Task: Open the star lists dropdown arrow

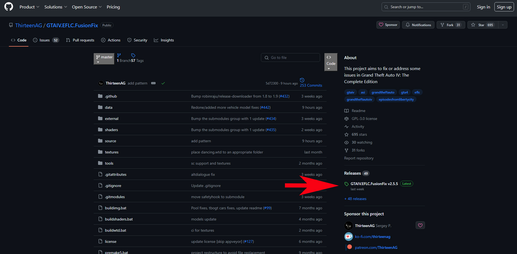Action: point(503,25)
